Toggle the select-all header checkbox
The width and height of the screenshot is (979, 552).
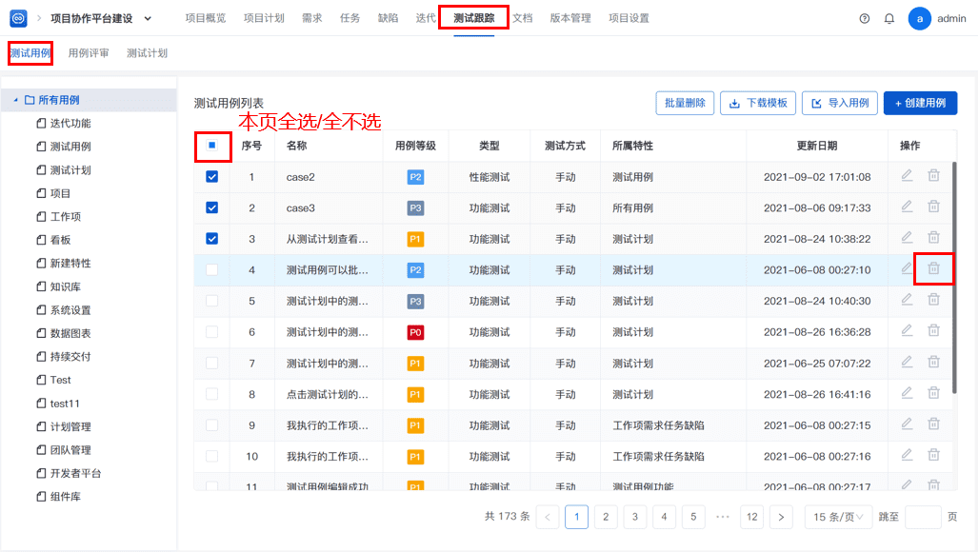[212, 146]
